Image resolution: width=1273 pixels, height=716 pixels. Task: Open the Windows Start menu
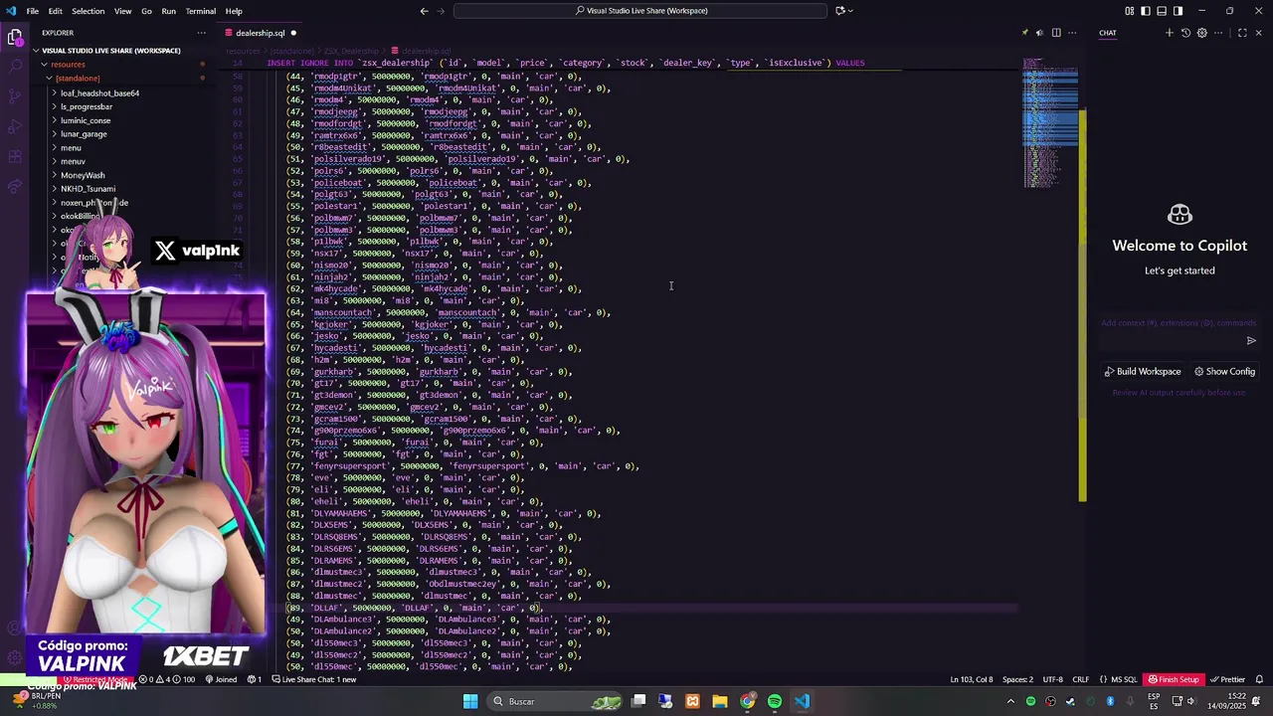[470, 702]
